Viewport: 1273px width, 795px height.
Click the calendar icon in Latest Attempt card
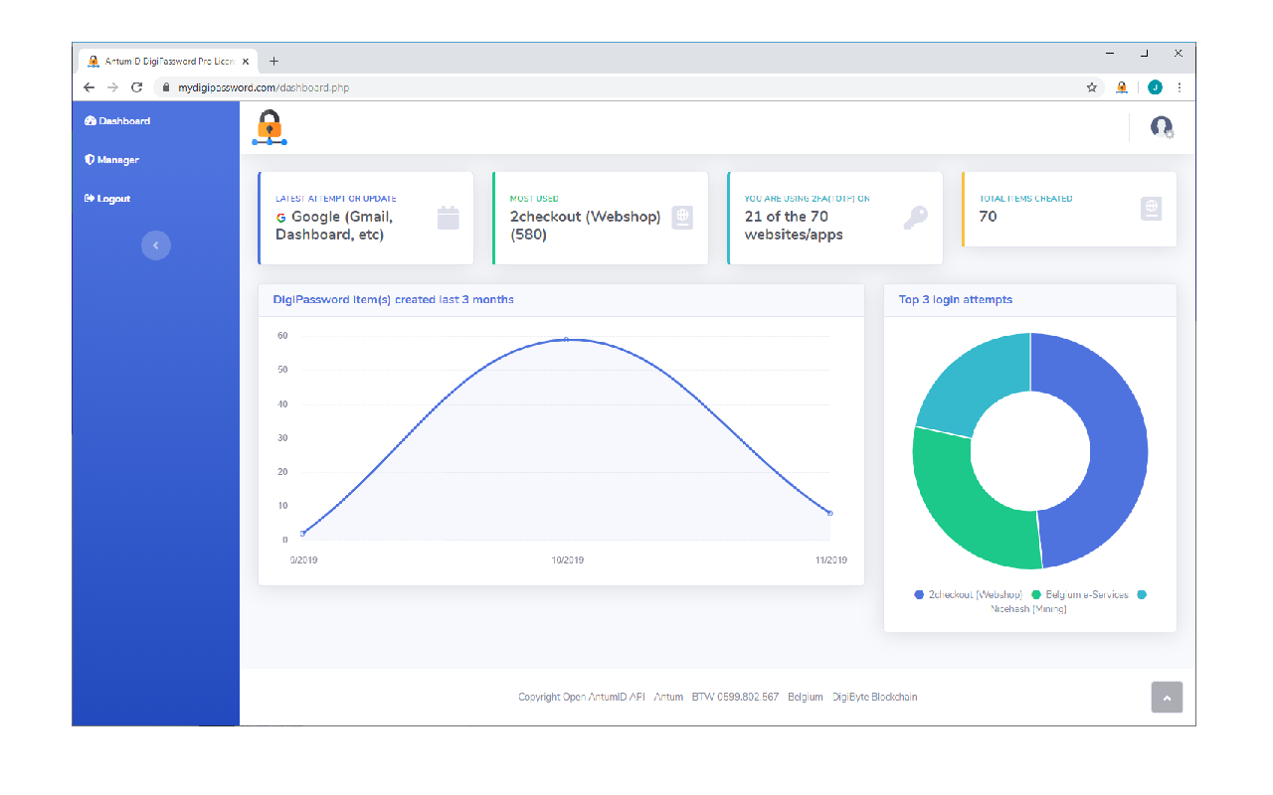449,218
